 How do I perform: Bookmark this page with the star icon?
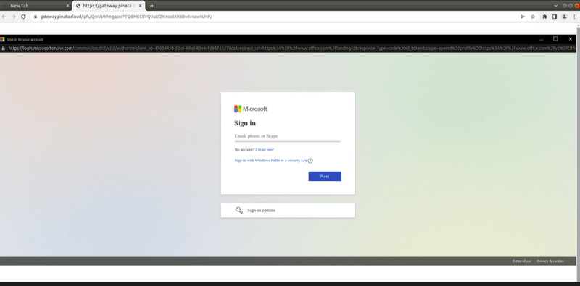pyautogui.click(x=533, y=17)
